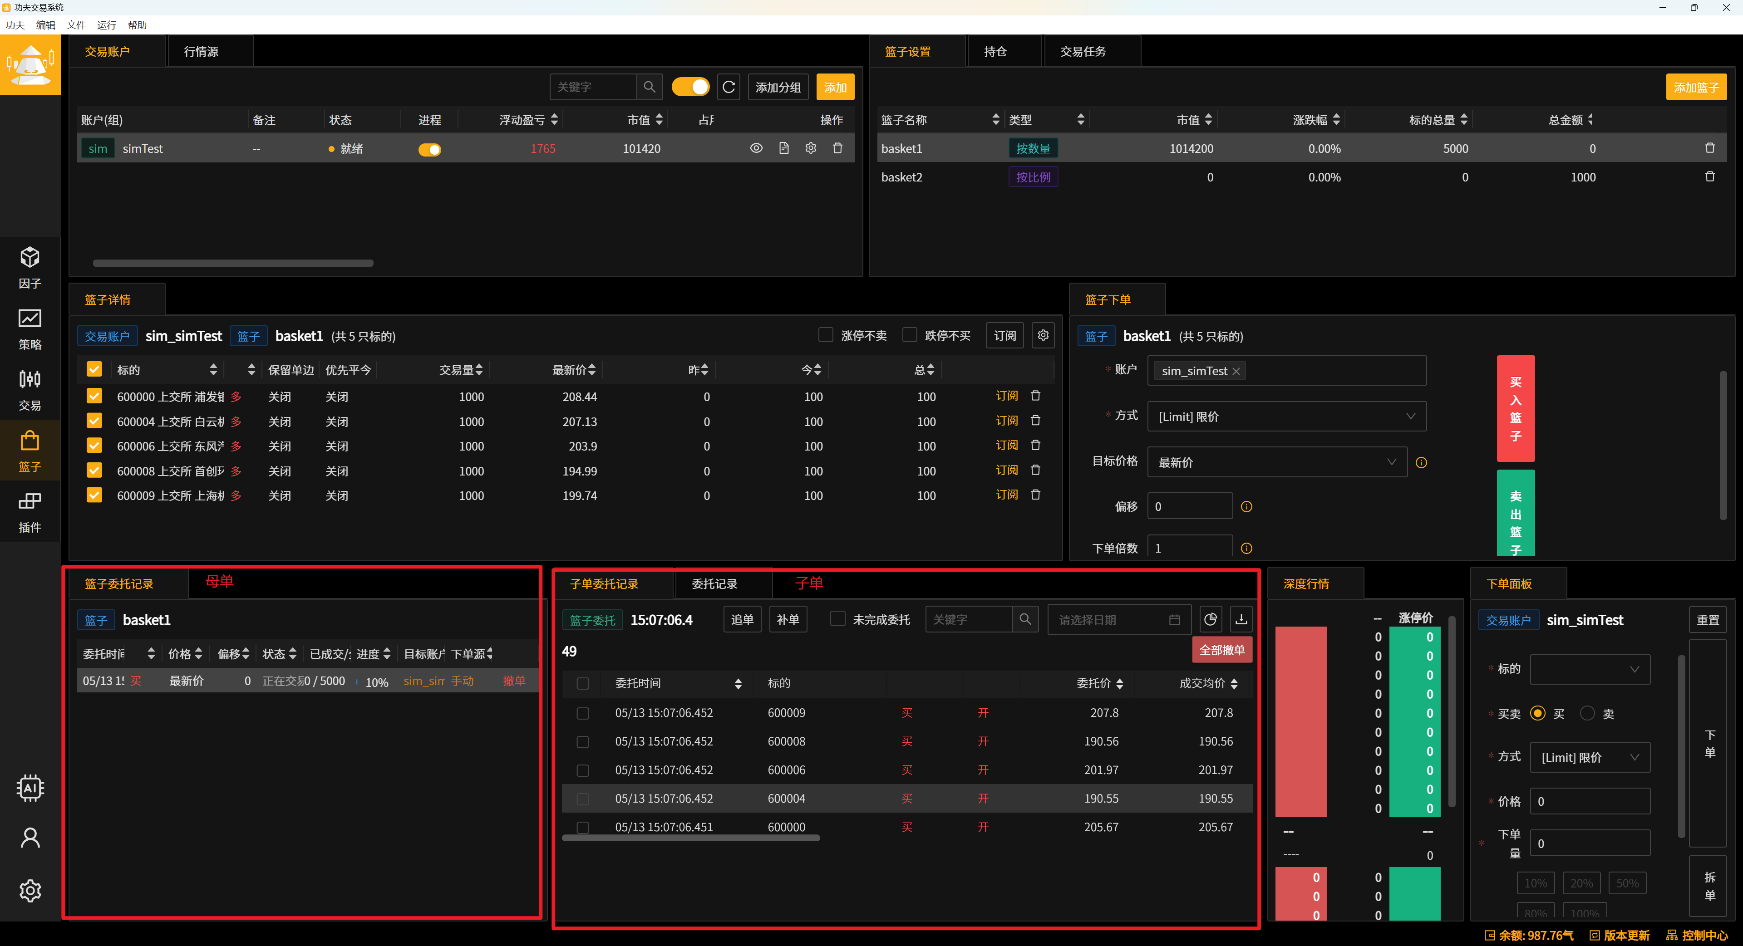Open the AI assistant sidebar icon
The width and height of the screenshot is (1743, 946).
point(30,788)
